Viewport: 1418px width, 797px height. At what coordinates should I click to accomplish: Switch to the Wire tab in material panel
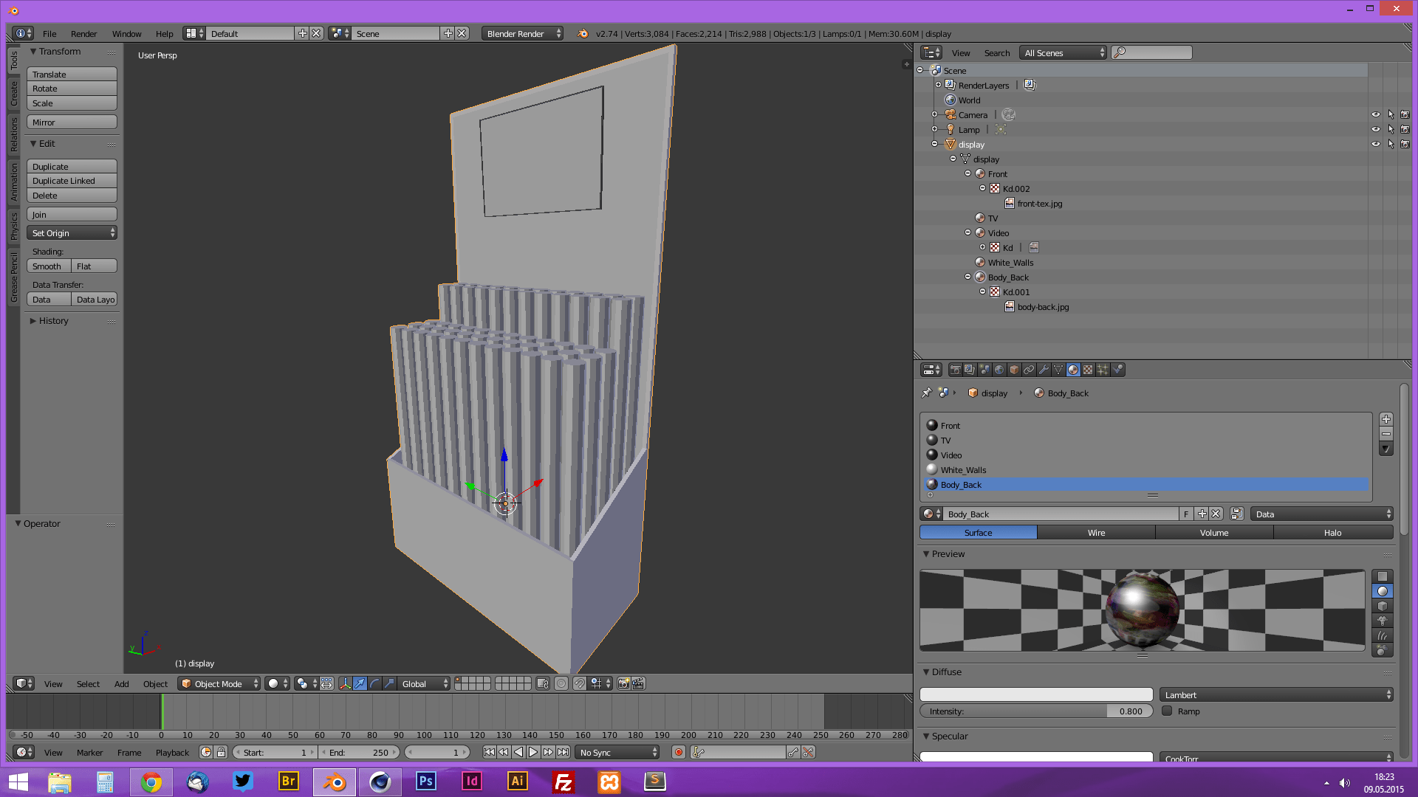1096,532
